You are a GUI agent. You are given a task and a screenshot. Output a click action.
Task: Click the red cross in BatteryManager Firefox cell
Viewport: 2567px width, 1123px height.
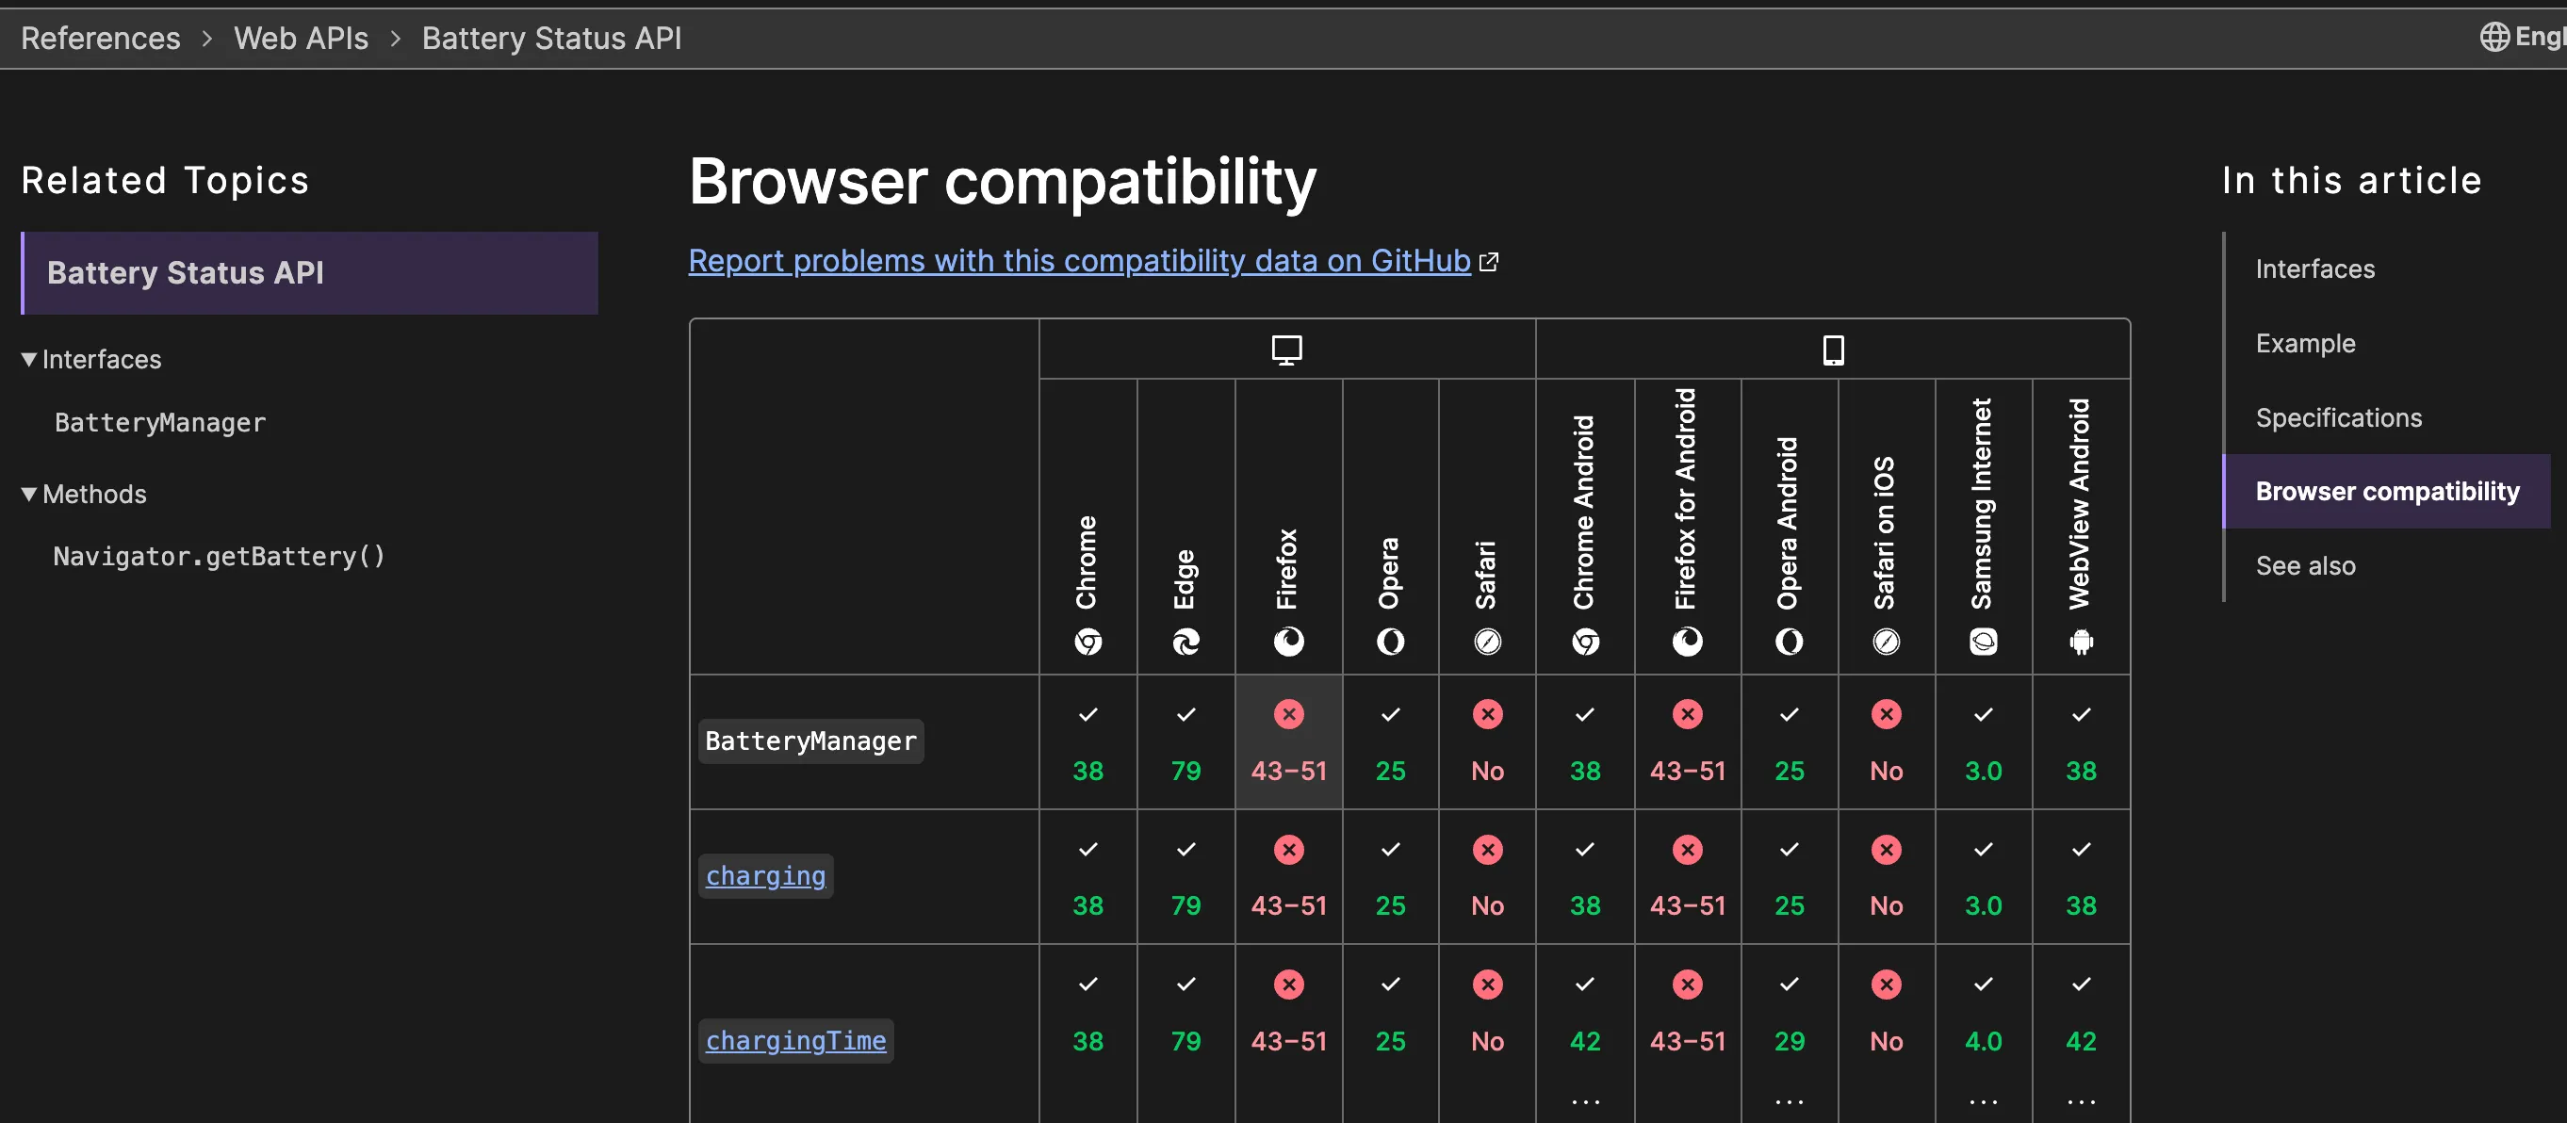point(1288,714)
